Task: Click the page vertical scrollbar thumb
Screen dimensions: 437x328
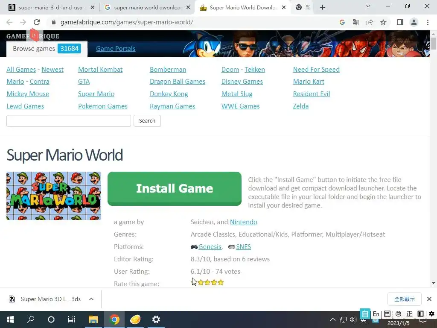Action: click(433, 44)
